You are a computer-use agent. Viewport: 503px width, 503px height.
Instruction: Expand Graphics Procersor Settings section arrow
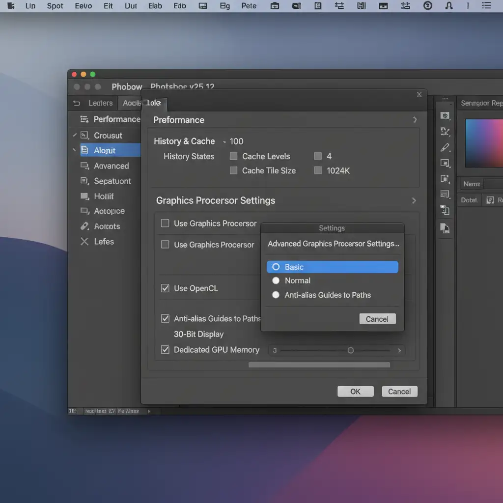(414, 200)
